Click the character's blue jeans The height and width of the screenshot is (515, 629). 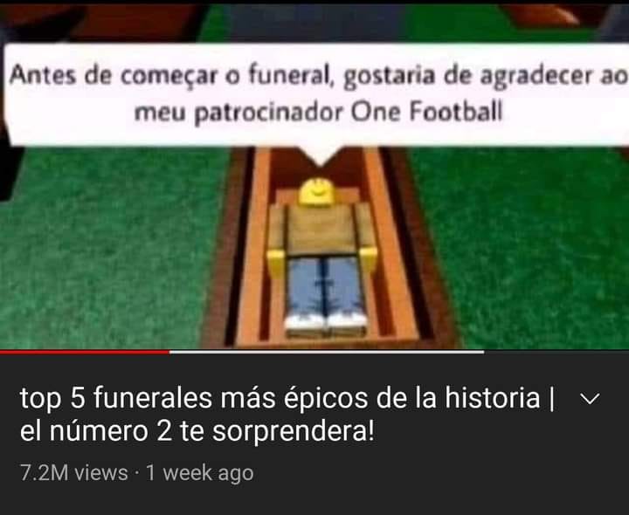(x=324, y=285)
